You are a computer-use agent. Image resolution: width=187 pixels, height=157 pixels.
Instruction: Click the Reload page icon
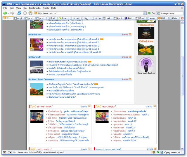coord(19,13)
